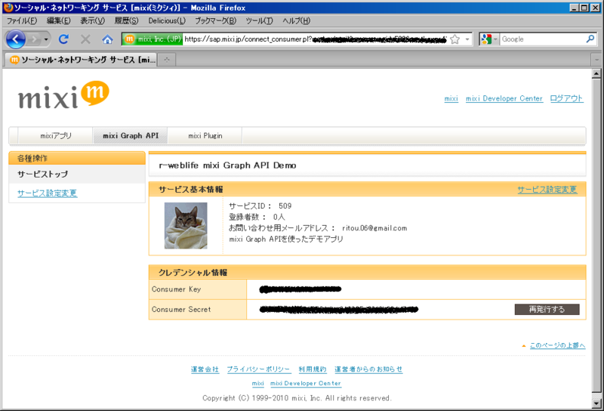The height and width of the screenshot is (411, 604).
Task: Reload the page with the refresh icon
Action: pyautogui.click(x=63, y=39)
